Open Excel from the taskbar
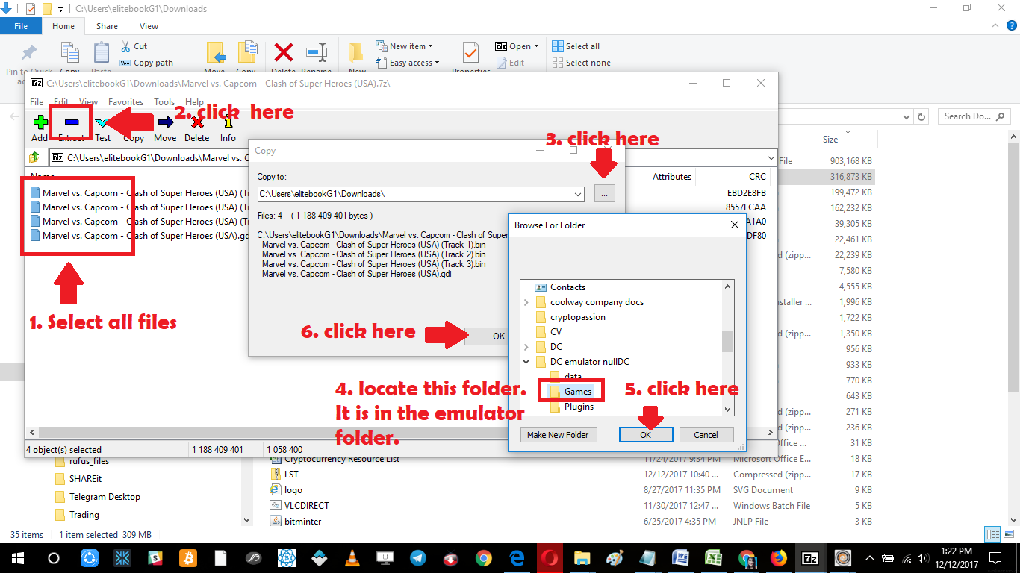Viewport: 1020px width, 573px height. [713, 558]
